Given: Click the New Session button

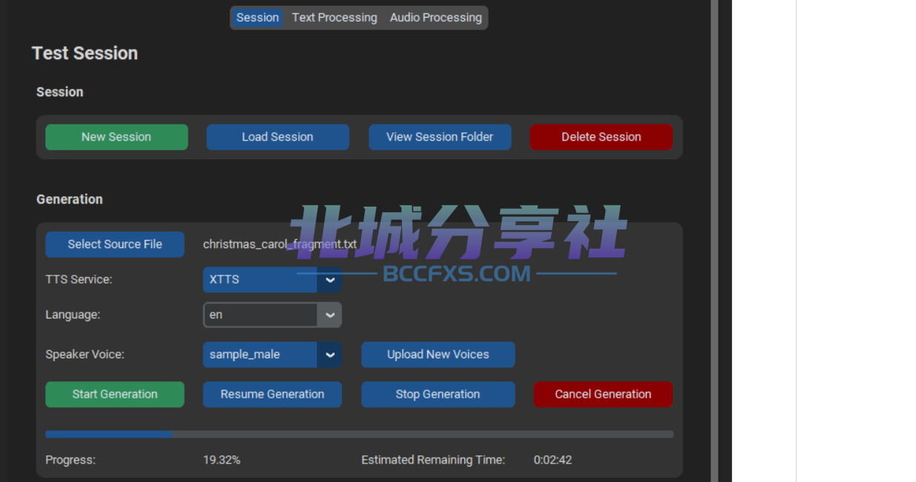Looking at the screenshot, I should pos(116,137).
